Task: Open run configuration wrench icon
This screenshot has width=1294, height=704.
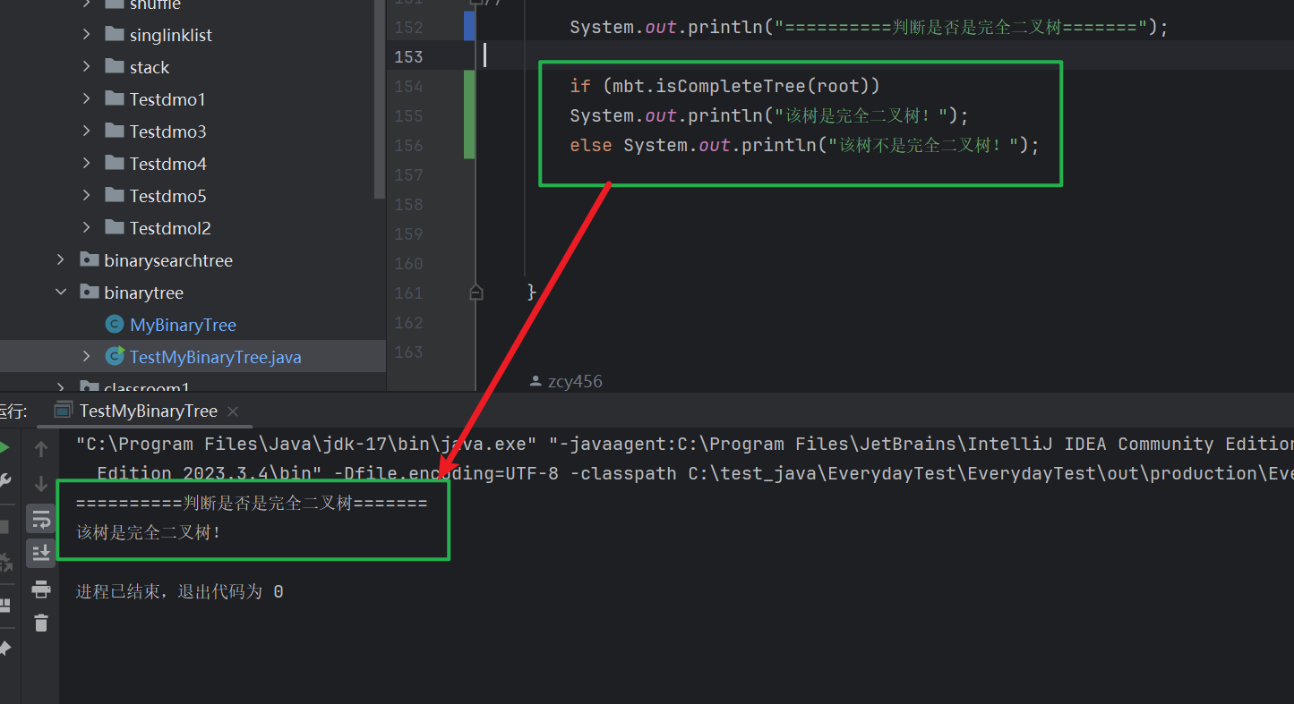Action: coord(4,482)
